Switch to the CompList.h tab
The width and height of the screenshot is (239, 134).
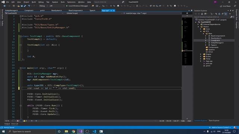[x=29, y=10]
